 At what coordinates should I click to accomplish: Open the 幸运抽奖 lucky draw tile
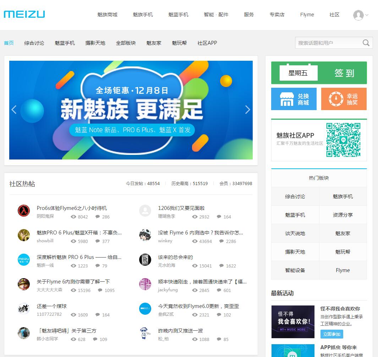[x=344, y=99]
